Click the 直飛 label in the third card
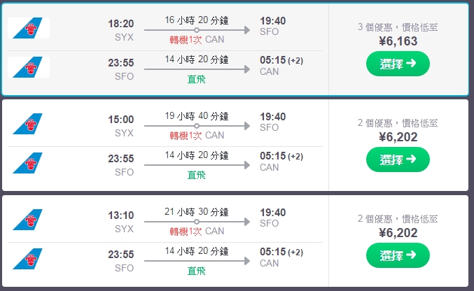The height and width of the screenshot is (291, 474). pyautogui.click(x=197, y=270)
